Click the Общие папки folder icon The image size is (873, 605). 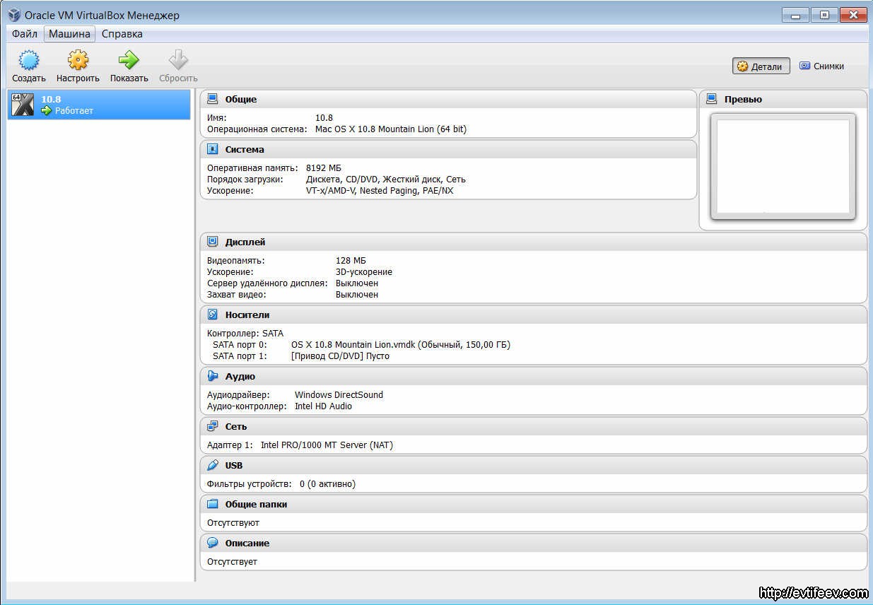tap(213, 504)
